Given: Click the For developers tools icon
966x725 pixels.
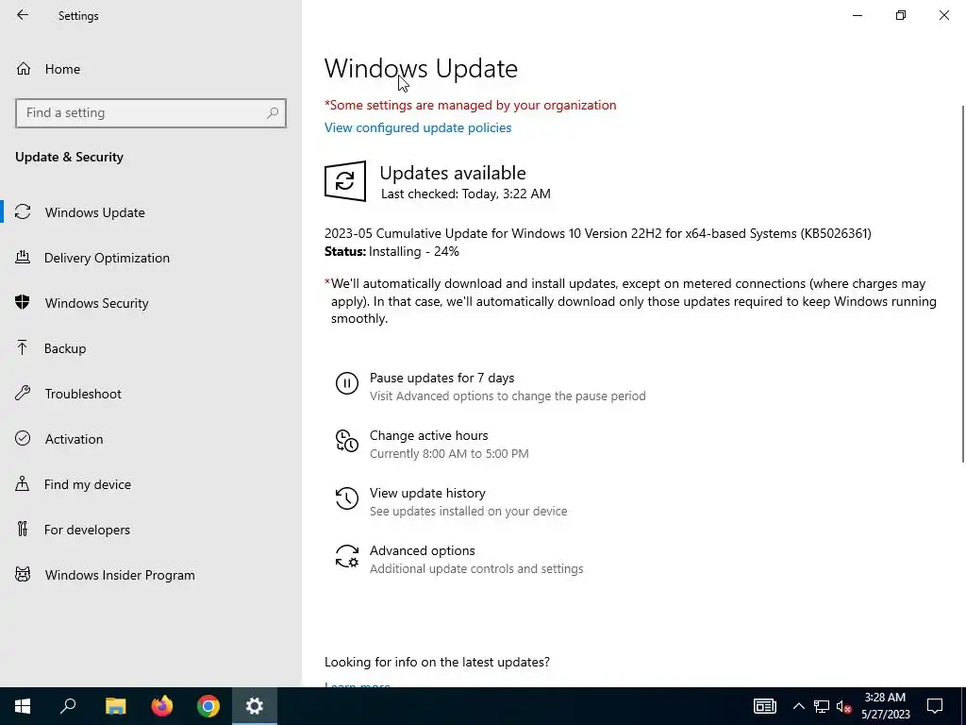Looking at the screenshot, I should point(23,529).
